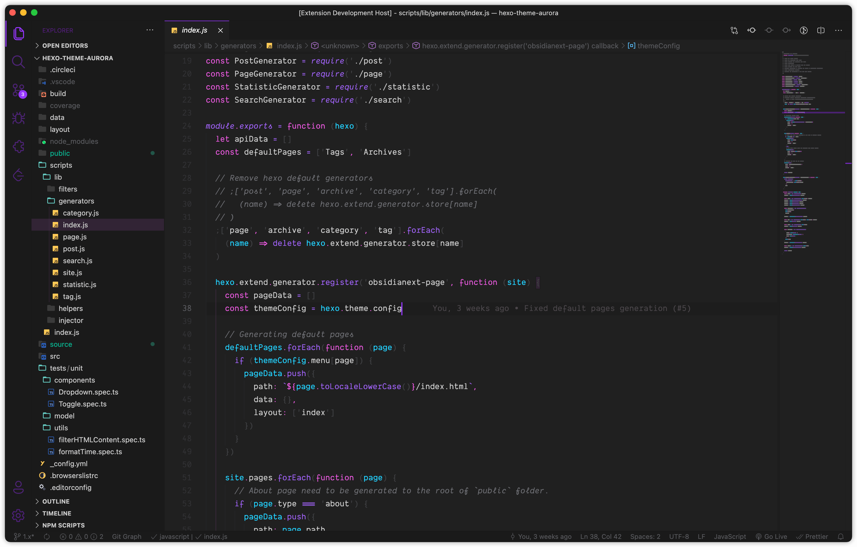Screen dimensions: 857x547
Task: Open page.js in the generators folder
Action: (x=98, y=237)
